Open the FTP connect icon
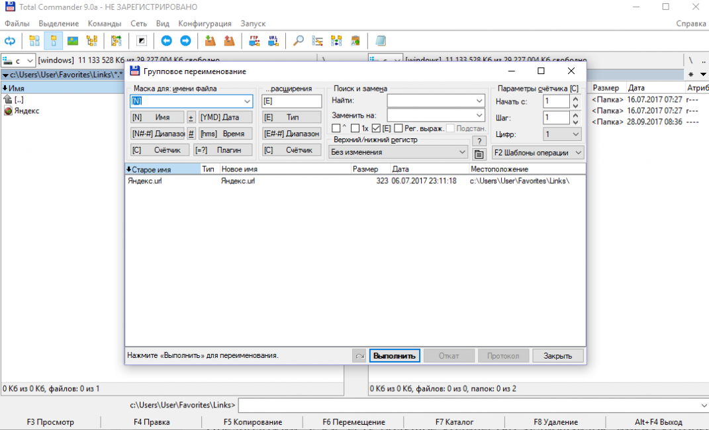Screen dimensions: 709x430 pyautogui.click(x=255, y=41)
